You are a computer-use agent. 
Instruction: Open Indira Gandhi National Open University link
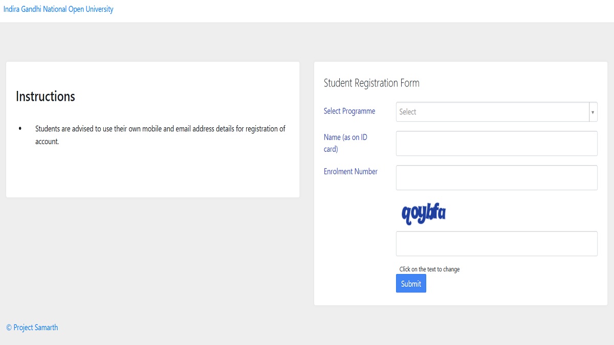click(x=58, y=9)
